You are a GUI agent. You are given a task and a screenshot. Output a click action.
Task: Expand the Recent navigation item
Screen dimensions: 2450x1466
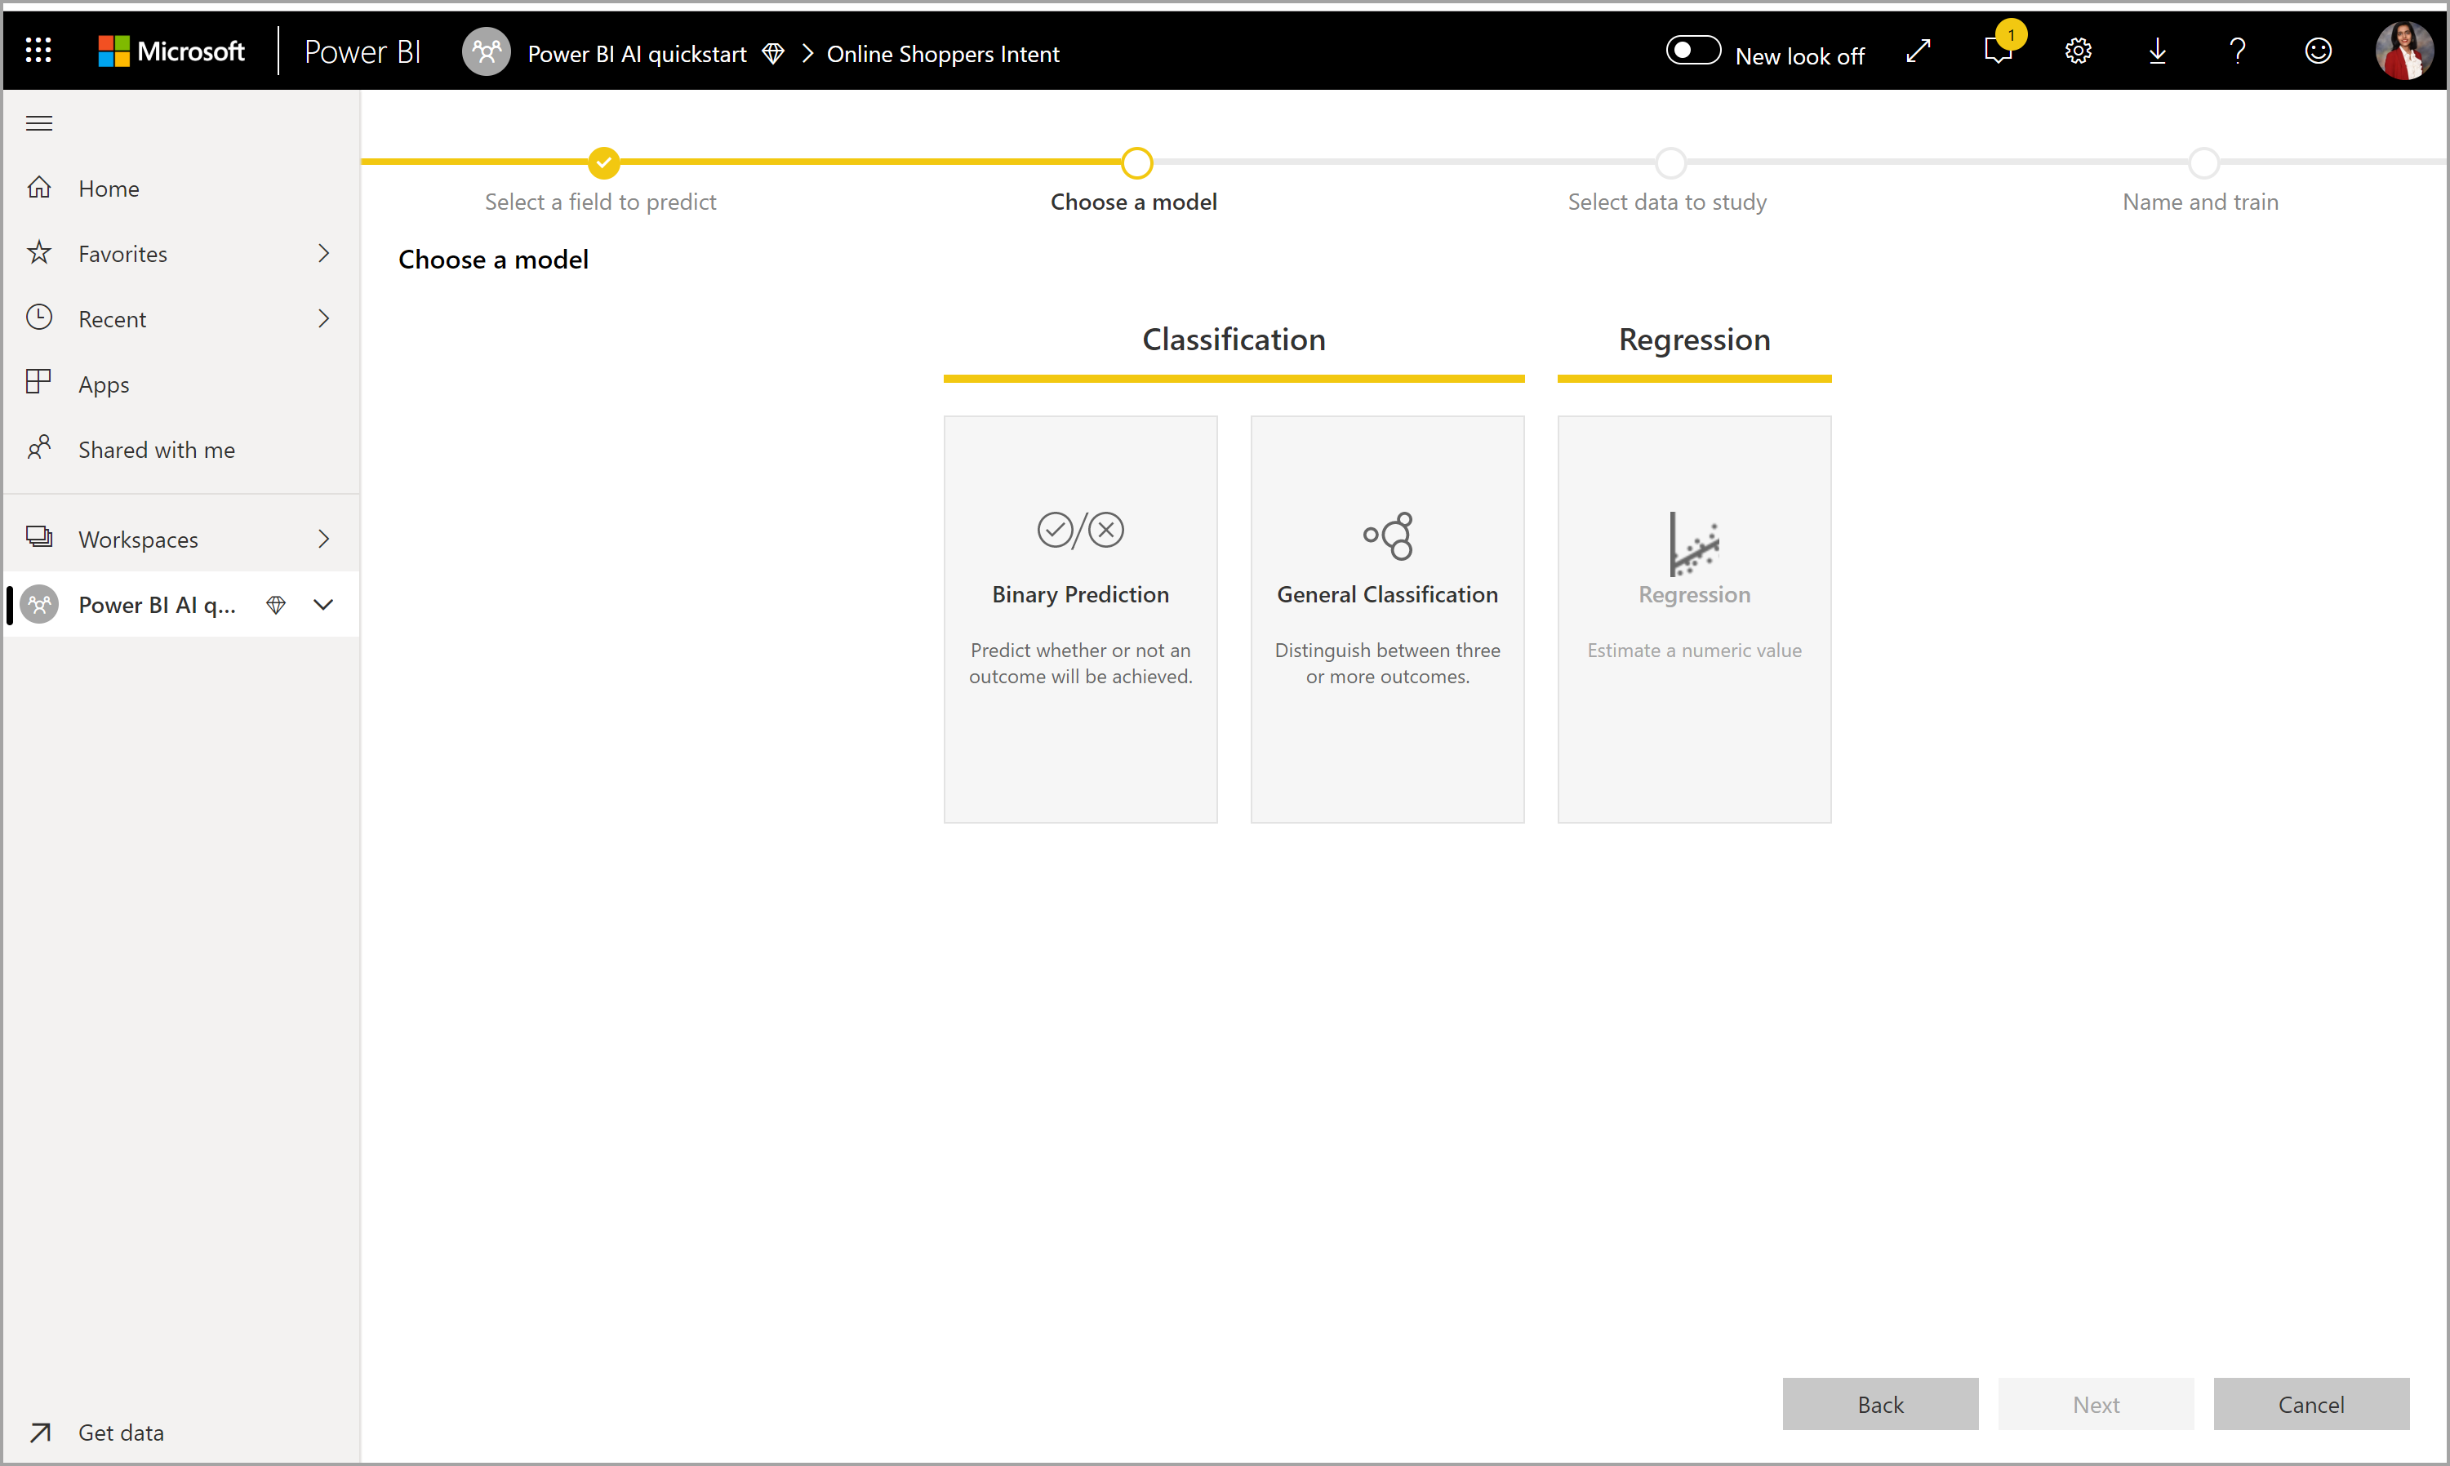(x=321, y=318)
